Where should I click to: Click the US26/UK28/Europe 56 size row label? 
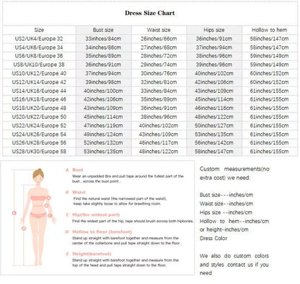39,143
